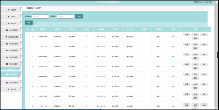This screenshot has height=110, width=219.
Task: Click the 查询 search button
Action: coord(79,16)
